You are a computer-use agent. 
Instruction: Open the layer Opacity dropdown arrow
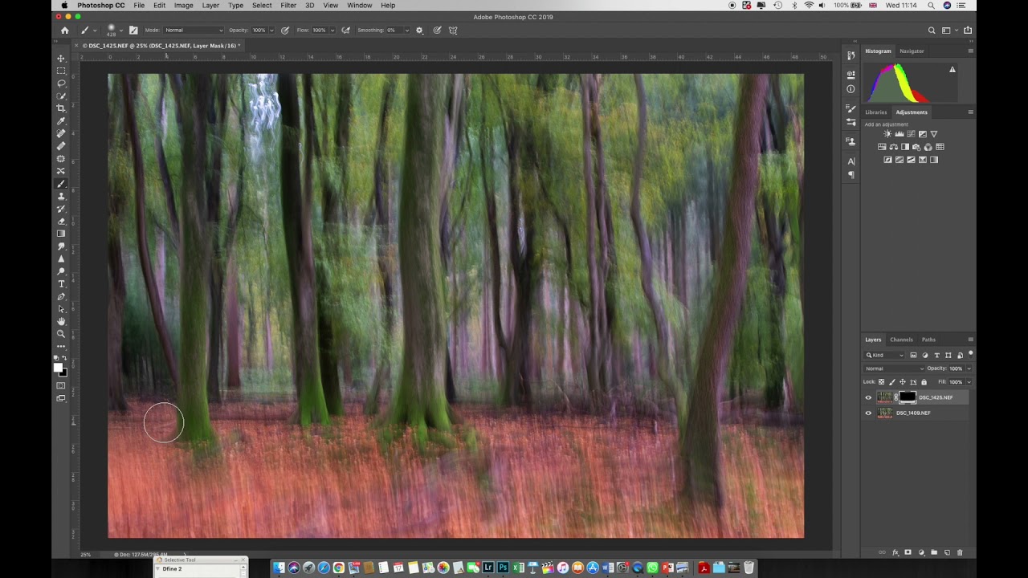pyautogui.click(x=969, y=368)
